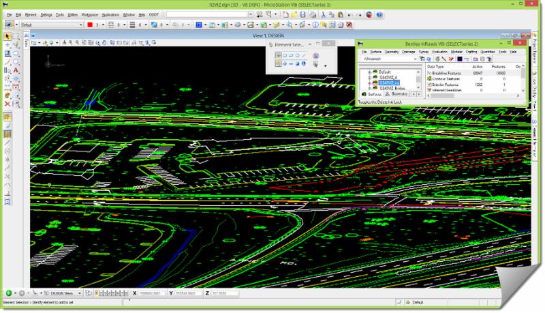Click the X coordinate field in the bottom bar
This screenshot has width=545, height=313.
pos(151,293)
